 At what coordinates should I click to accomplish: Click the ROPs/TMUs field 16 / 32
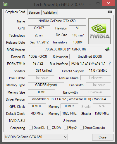[38, 64]
